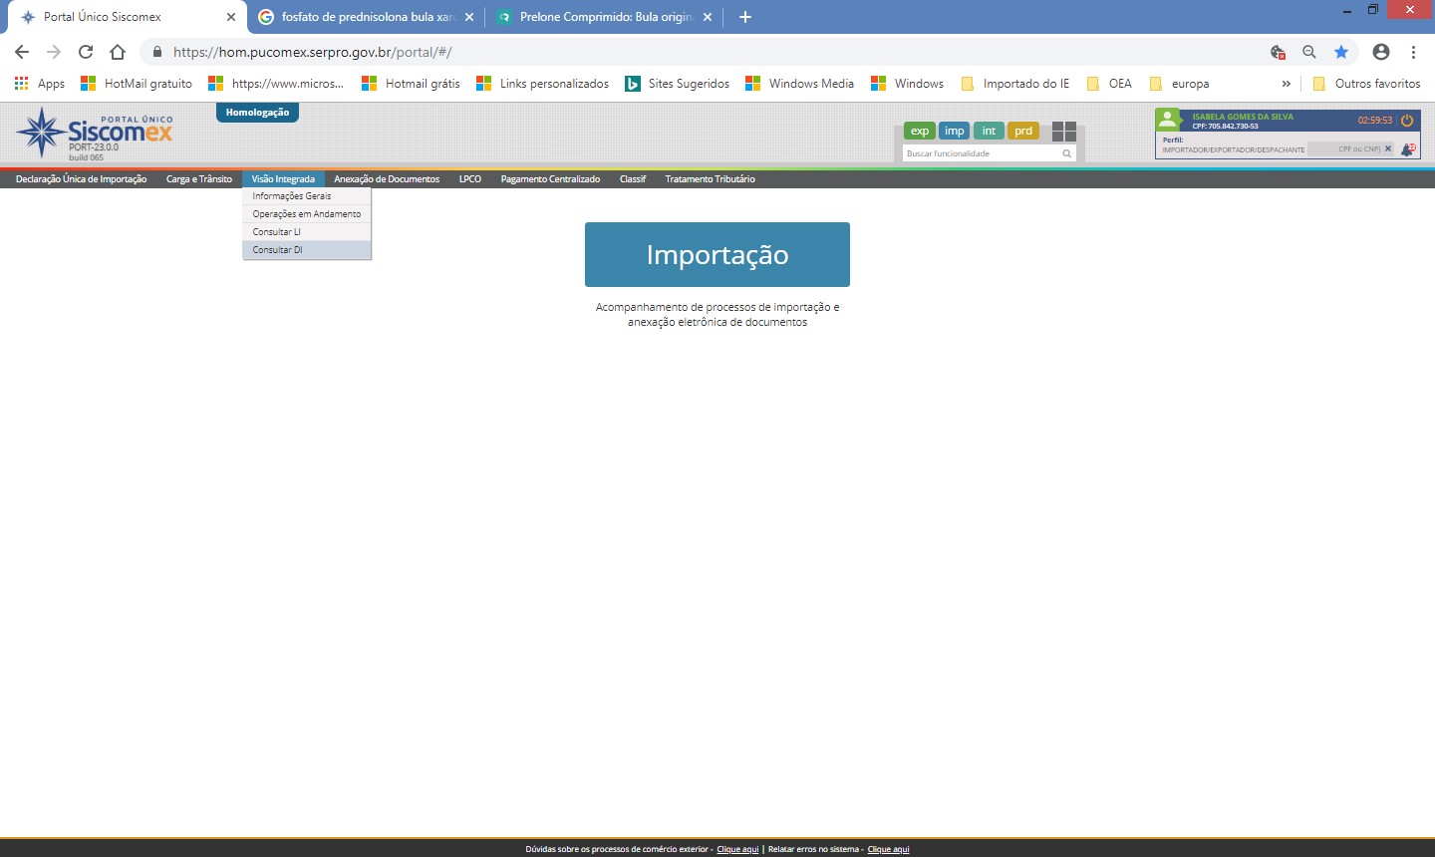Open the module grid icon

1064,132
